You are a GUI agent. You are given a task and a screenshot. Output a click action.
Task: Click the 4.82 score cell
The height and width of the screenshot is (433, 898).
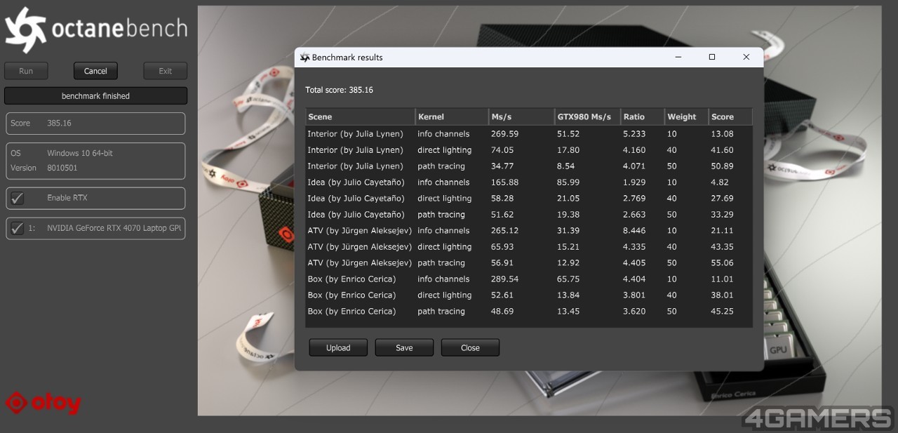[x=720, y=182]
